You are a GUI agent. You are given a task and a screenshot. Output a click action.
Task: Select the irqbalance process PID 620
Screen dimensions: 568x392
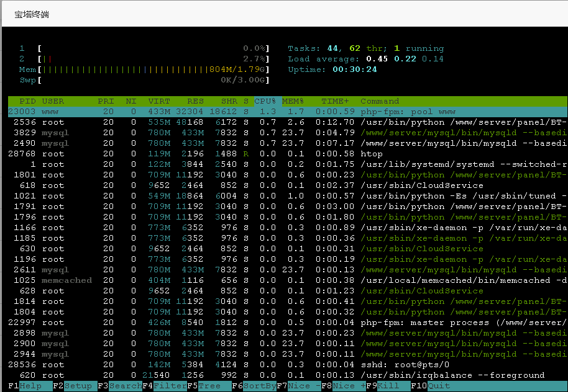pyautogui.click(x=288, y=375)
